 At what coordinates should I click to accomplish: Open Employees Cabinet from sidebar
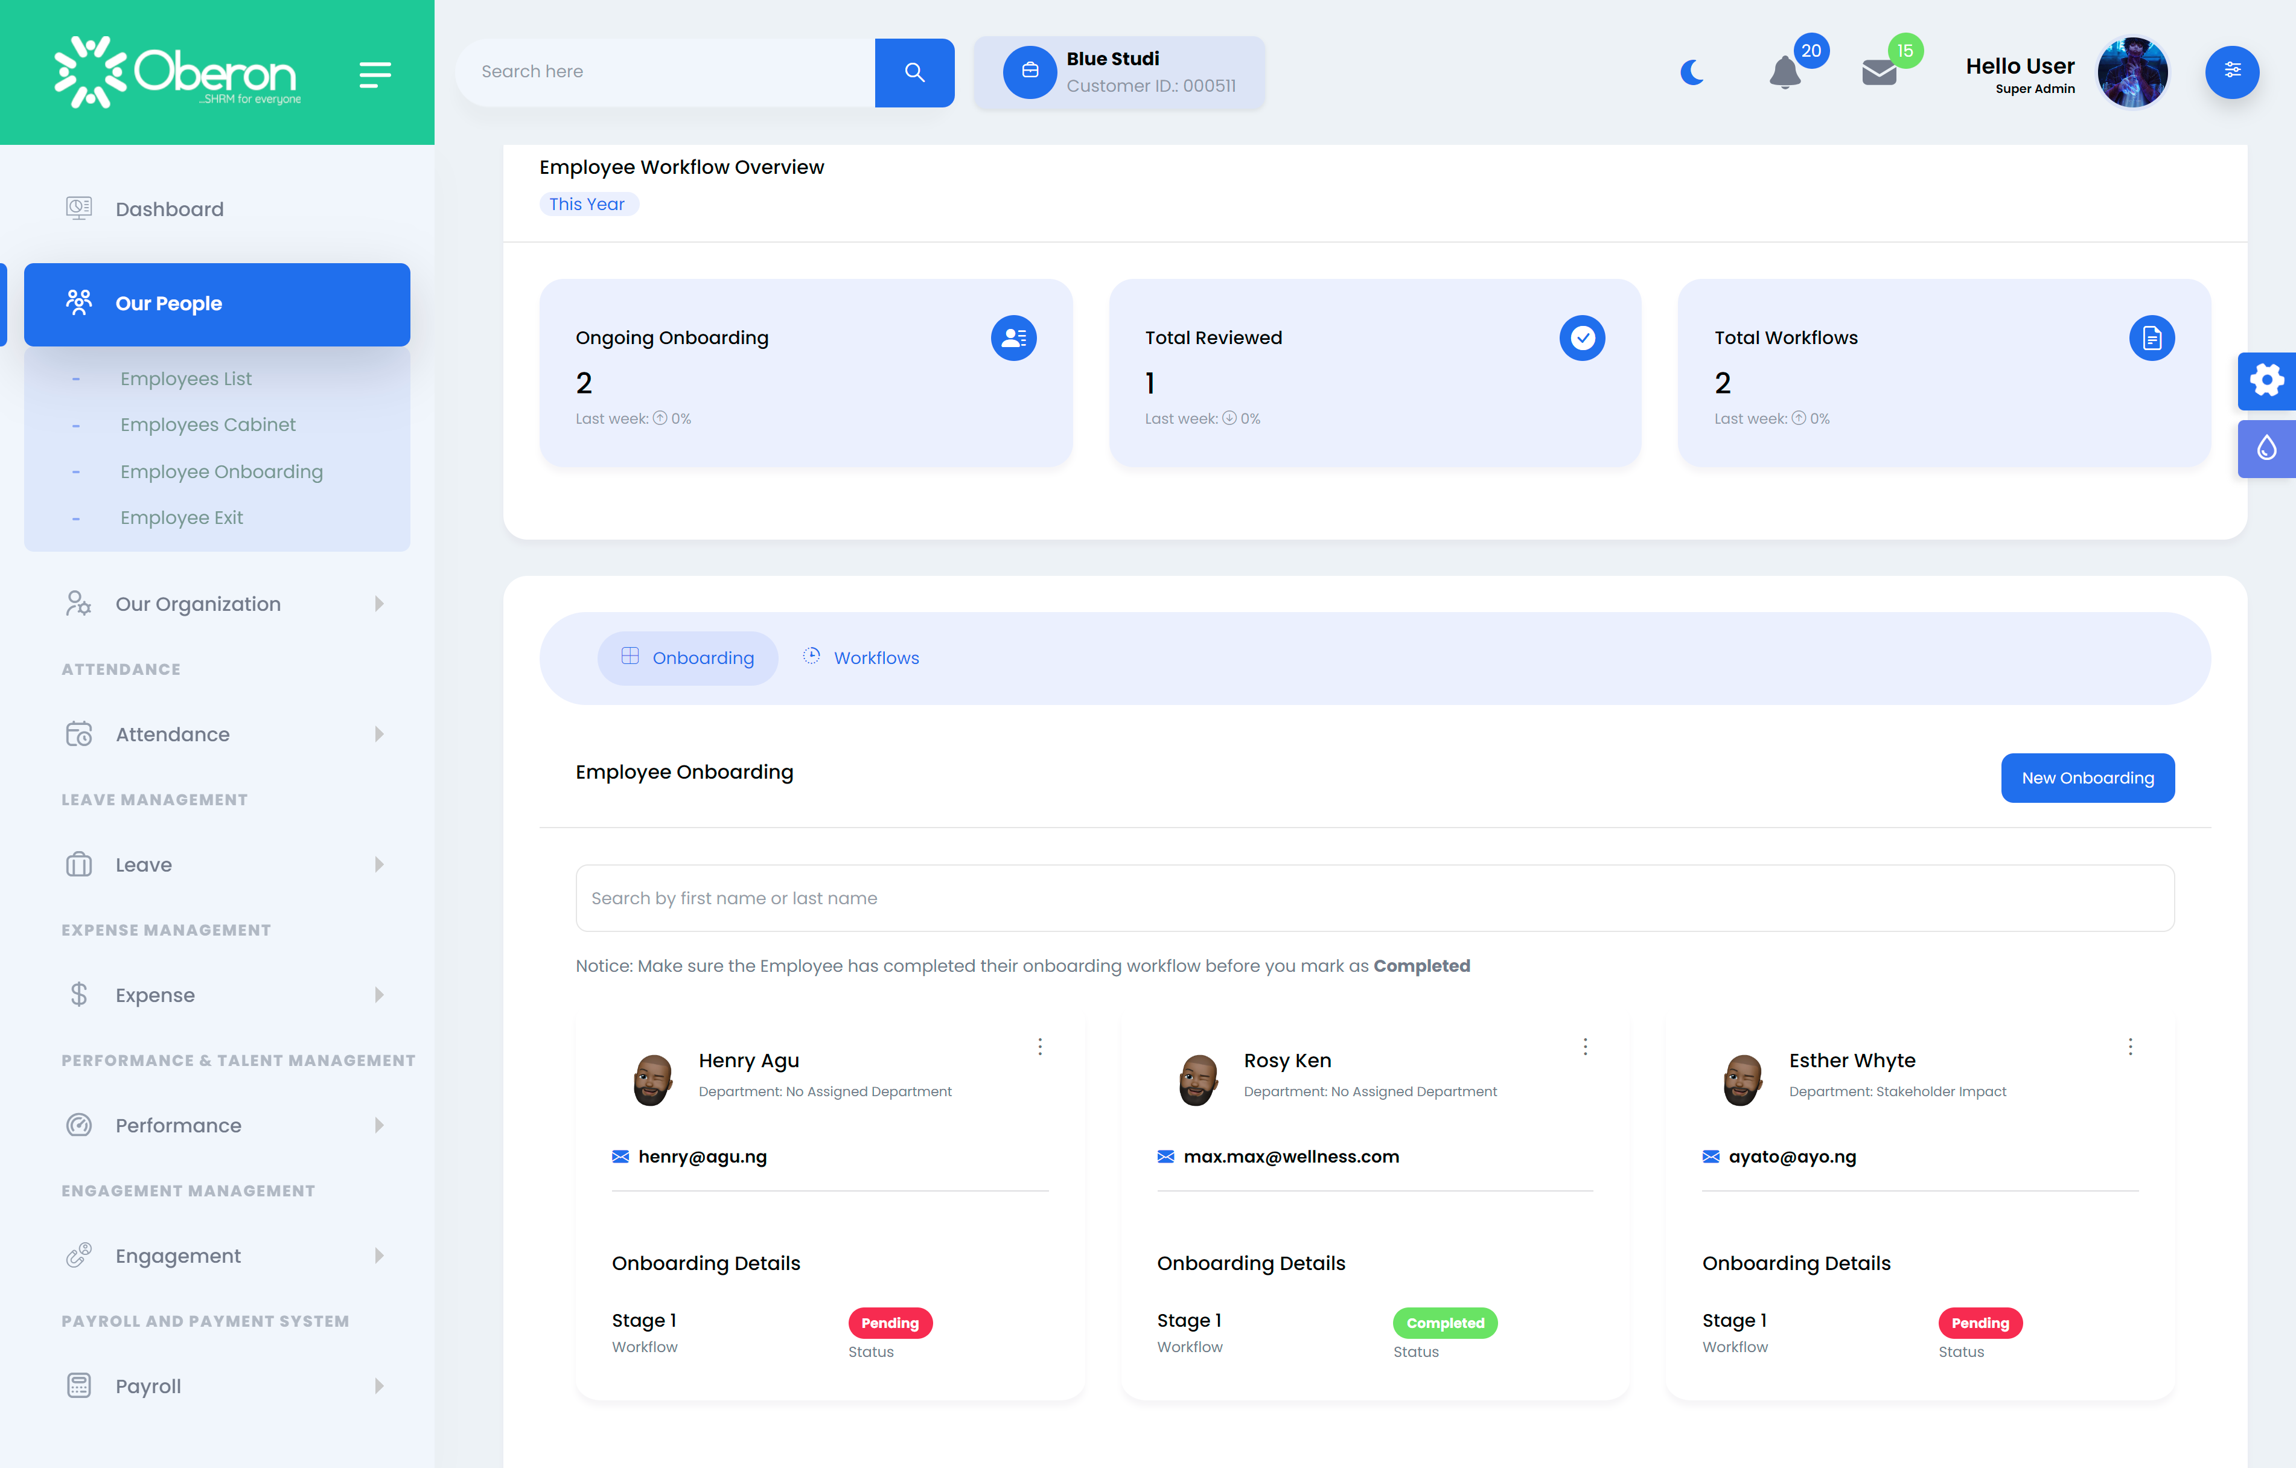click(208, 424)
